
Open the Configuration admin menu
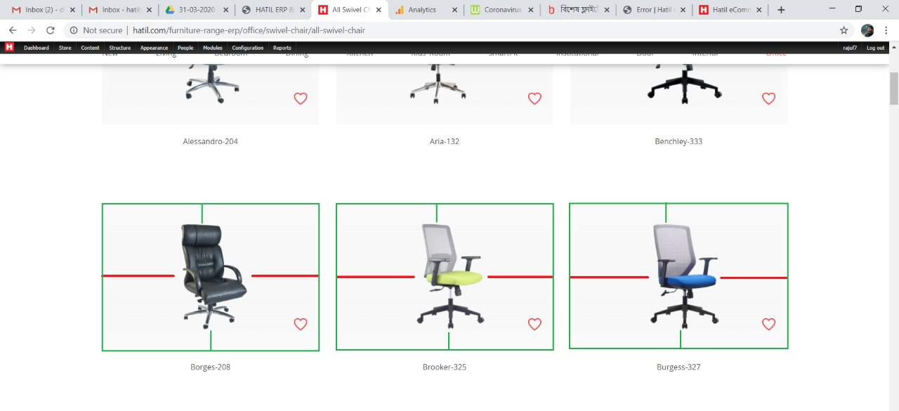pos(248,48)
